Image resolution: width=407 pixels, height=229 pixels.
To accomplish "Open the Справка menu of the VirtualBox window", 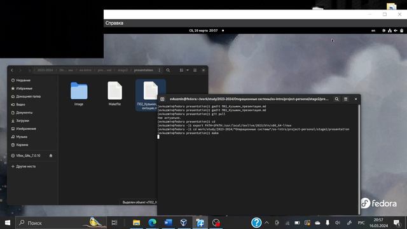I will click(114, 23).
